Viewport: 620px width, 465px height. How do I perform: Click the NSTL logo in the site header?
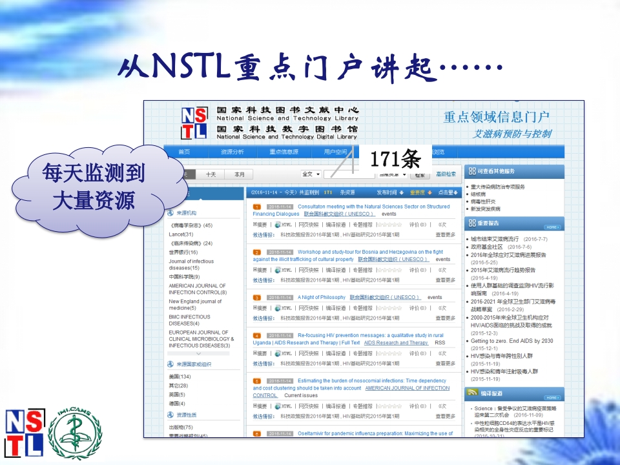(x=194, y=122)
